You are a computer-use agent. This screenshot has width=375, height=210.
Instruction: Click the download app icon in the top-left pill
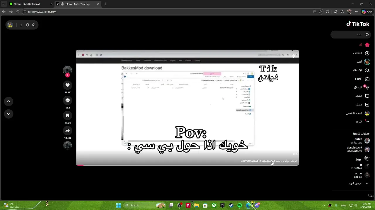click(21, 25)
